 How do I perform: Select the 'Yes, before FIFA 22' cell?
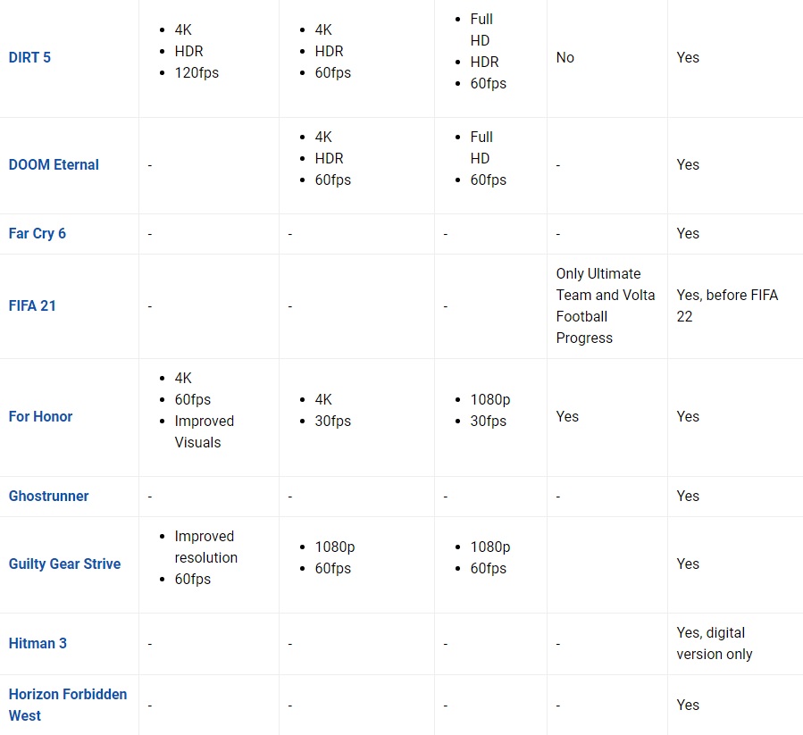tap(727, 305)
